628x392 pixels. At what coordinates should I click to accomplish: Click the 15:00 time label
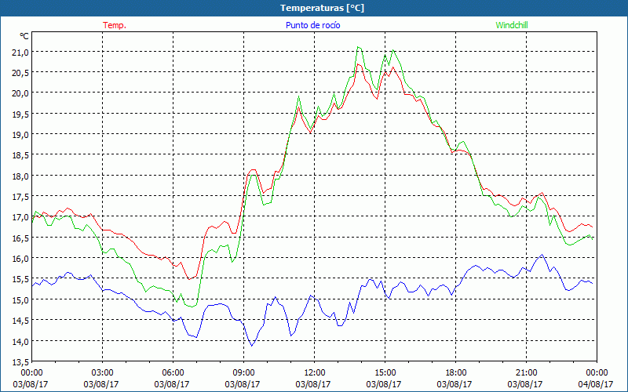[385, 372]
